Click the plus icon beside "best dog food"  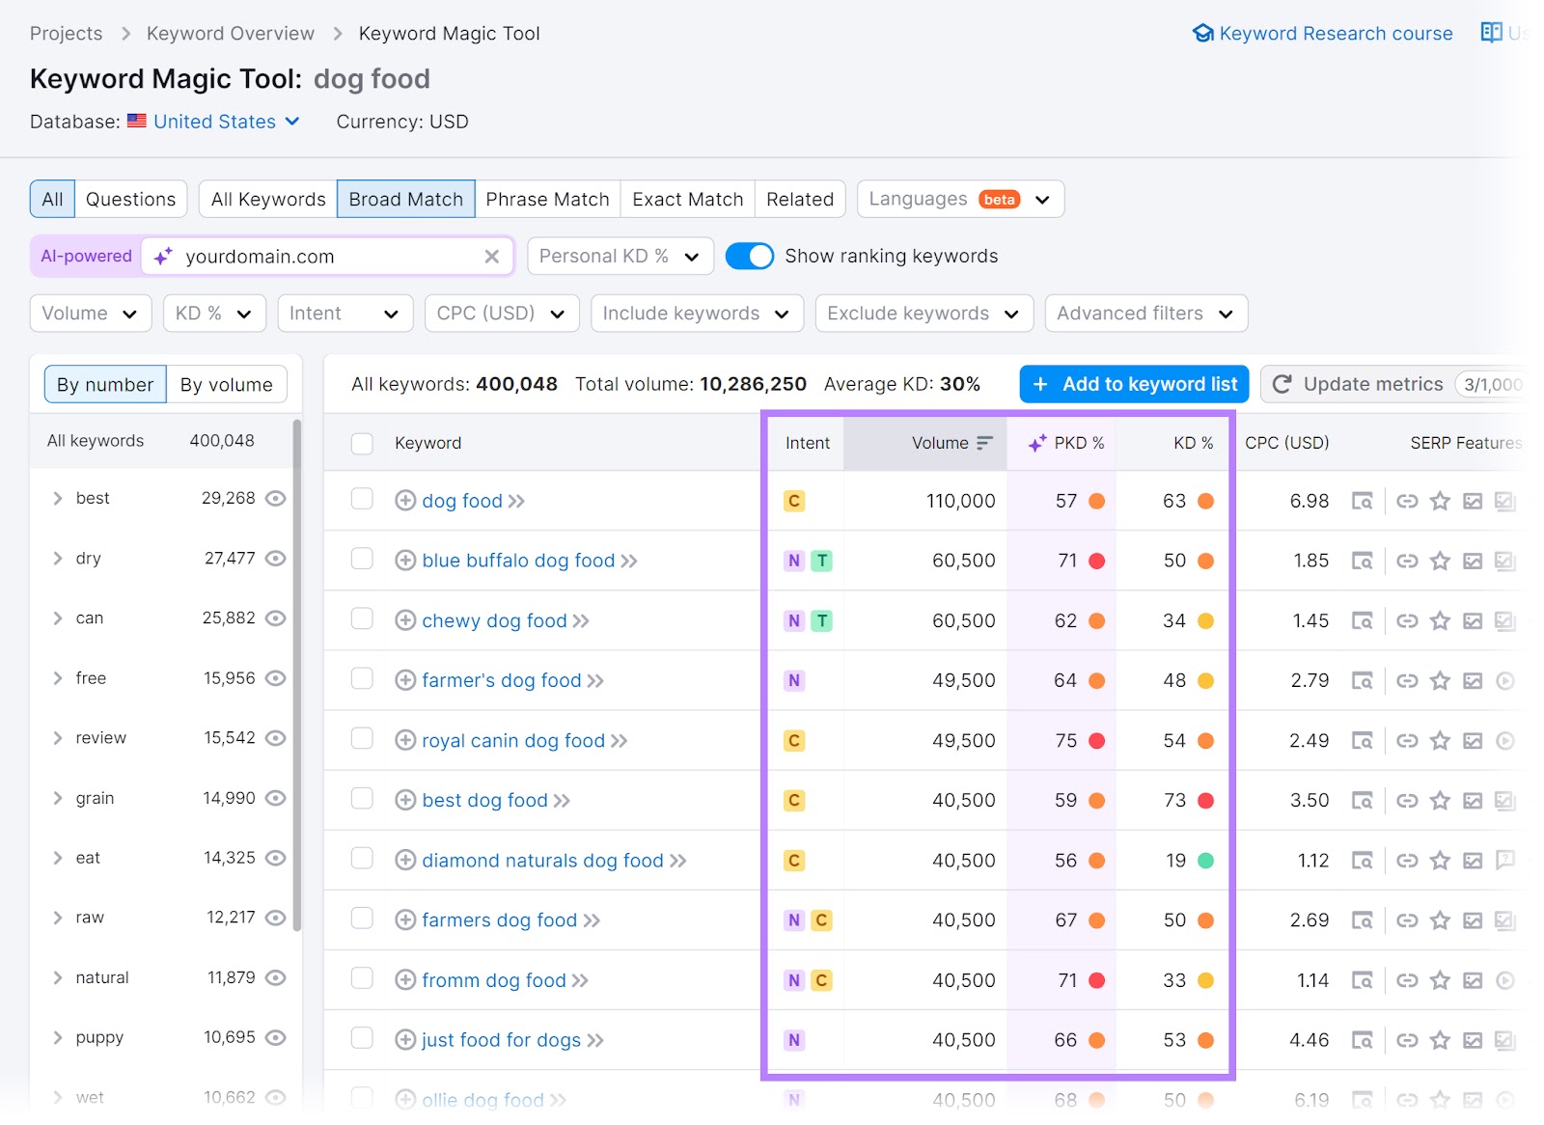point(405,800)
